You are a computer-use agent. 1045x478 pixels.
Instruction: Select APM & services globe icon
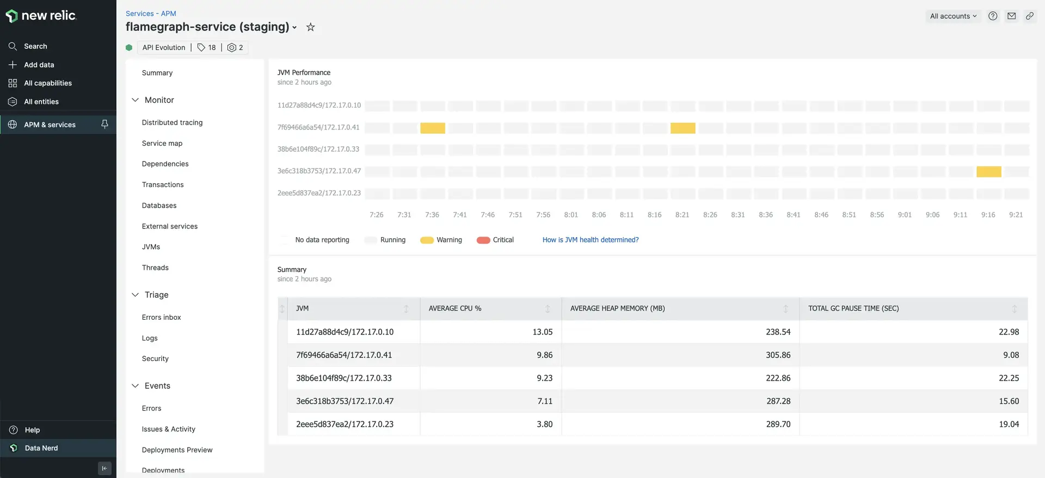coord(13,125)
